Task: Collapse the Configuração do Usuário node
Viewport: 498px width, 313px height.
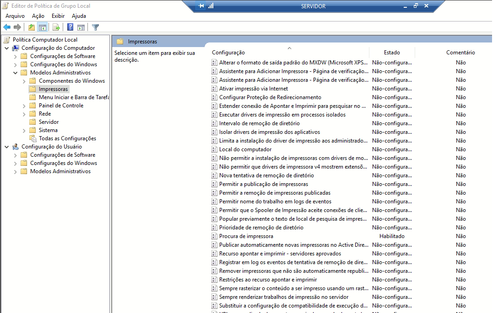Action: [7, 147]
